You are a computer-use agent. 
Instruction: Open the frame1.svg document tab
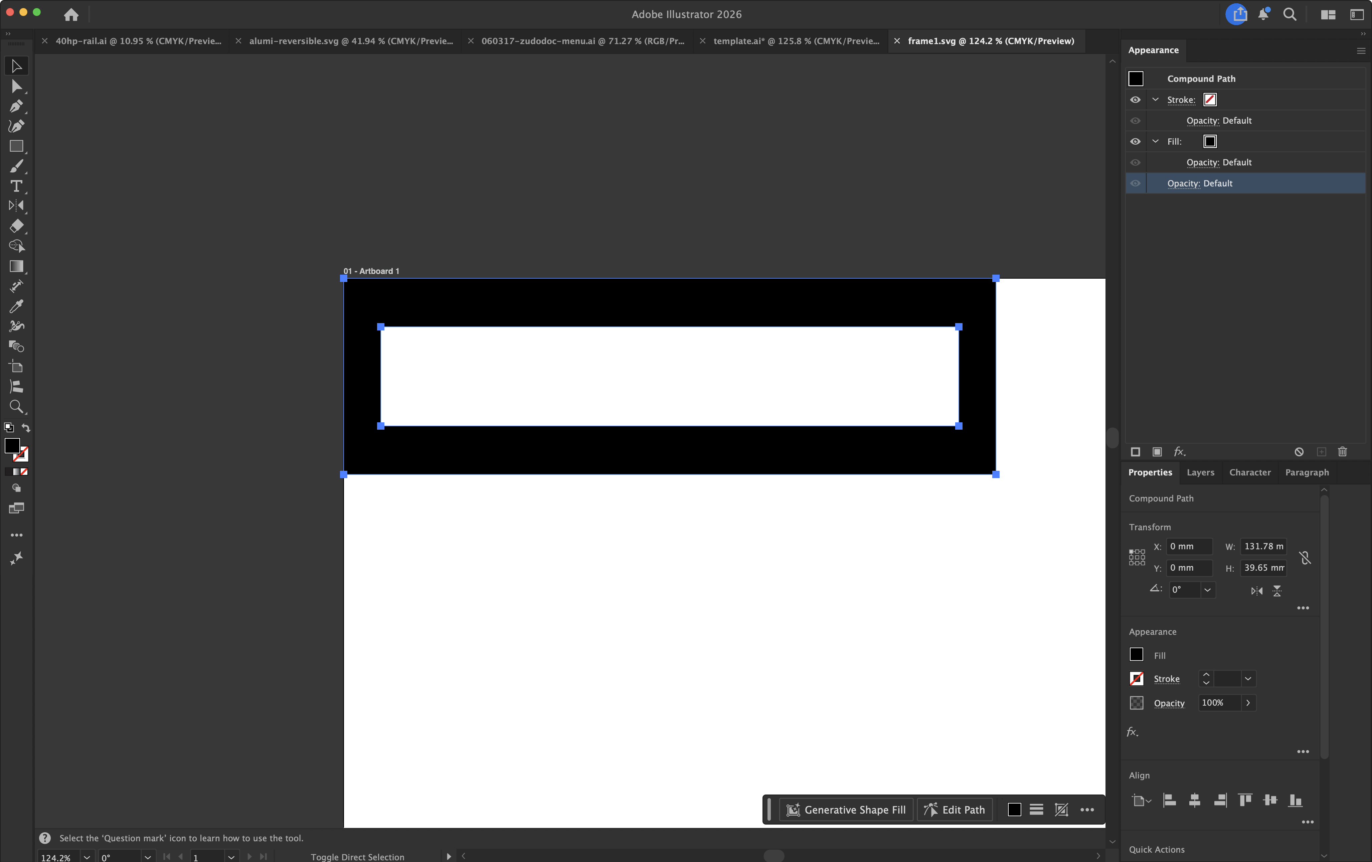pyautogui.click(x=991, y=40)
